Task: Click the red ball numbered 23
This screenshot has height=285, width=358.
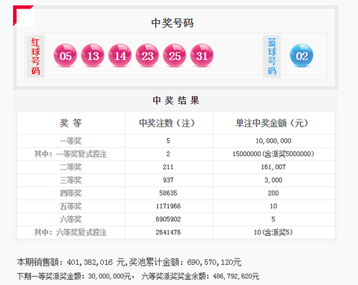Action: [147, 55]
